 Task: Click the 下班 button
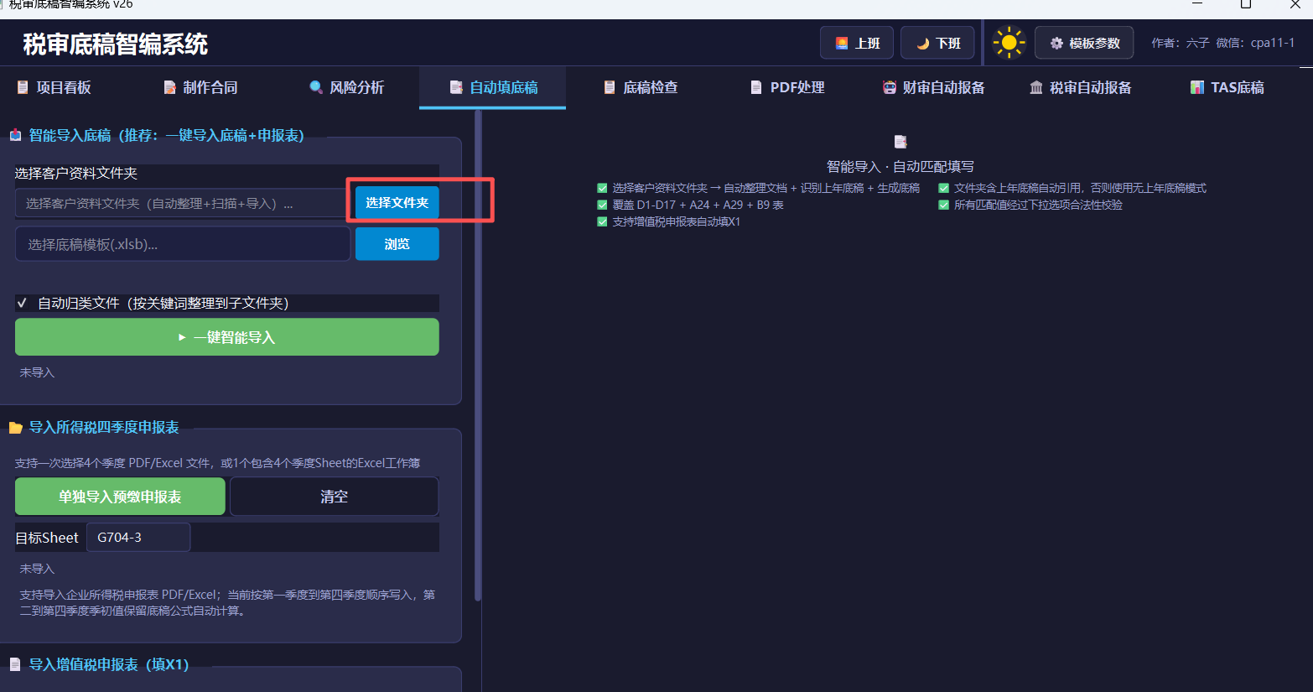coord(937,43)
